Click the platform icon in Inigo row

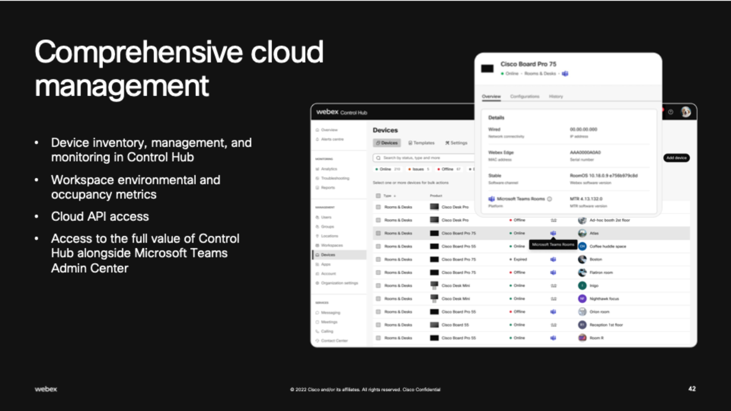pos(553,285)
